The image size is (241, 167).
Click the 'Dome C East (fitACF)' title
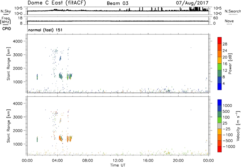57,3
